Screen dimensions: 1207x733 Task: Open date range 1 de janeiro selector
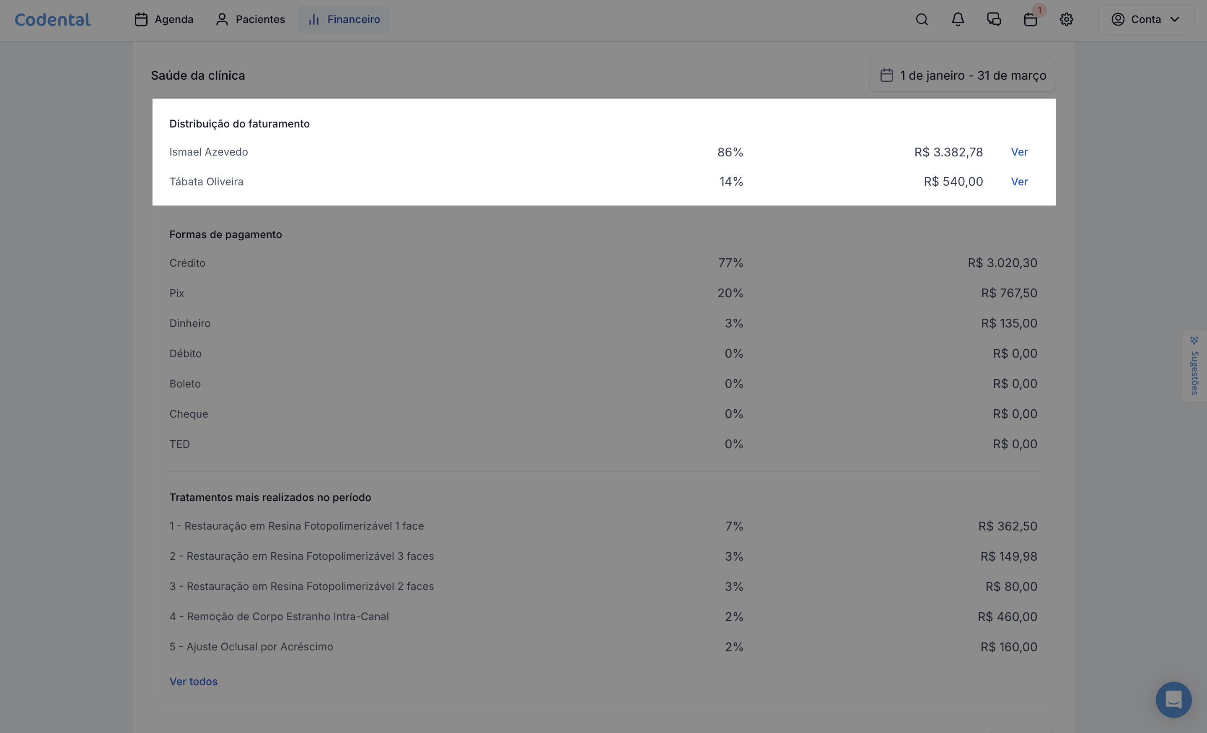(x=972, y=75)
